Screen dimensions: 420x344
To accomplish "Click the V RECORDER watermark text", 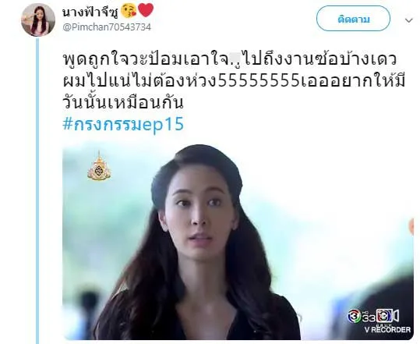I will point(387,329).
